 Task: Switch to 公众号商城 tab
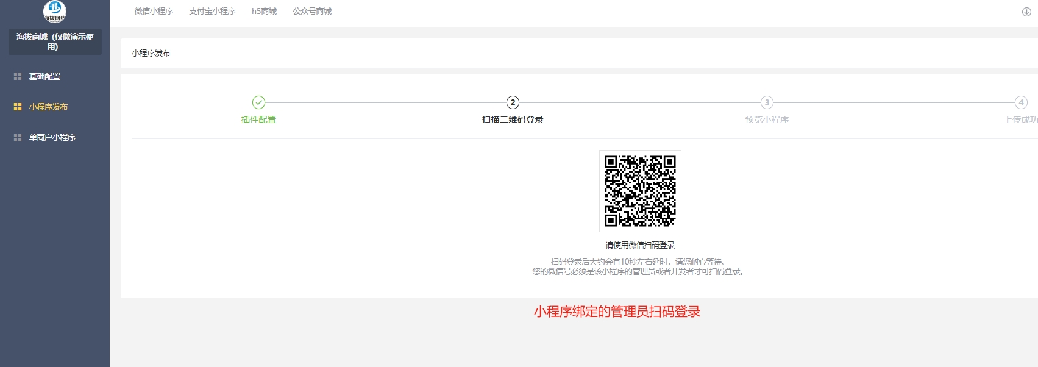[312, 11]
